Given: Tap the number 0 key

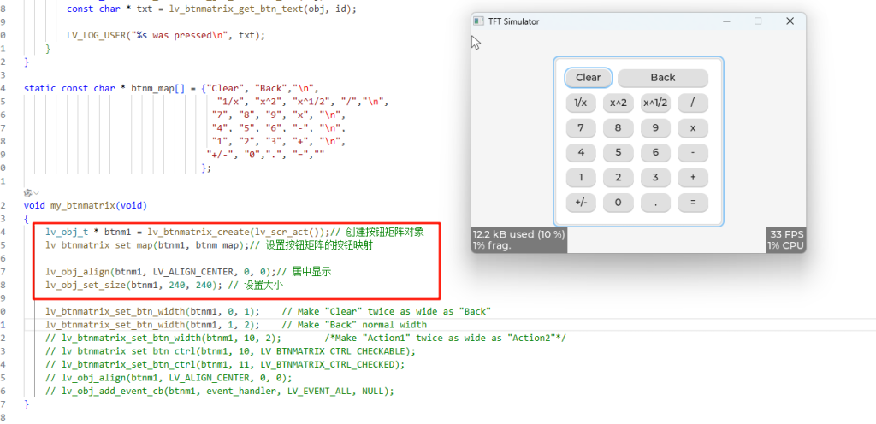Looking at the screenshot, I should (618, 203).
